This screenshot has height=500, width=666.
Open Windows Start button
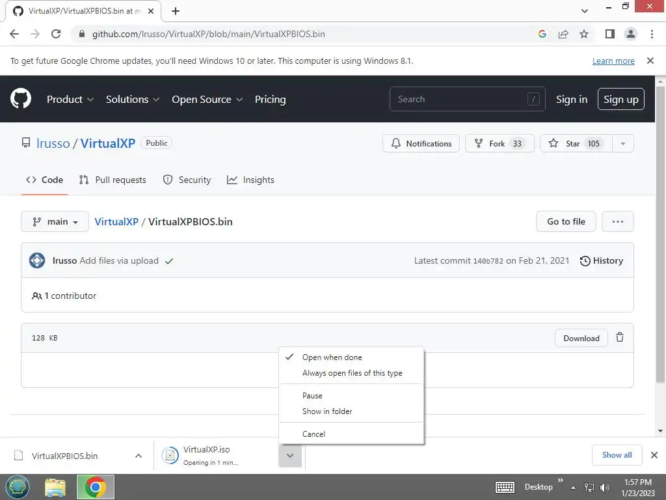click(x=18, y=487)
